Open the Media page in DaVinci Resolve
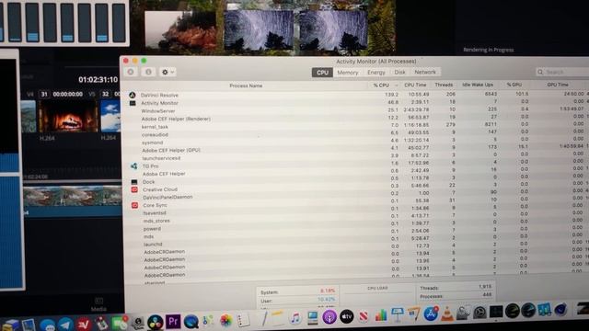The image size is (589, 331). [98, 304]
